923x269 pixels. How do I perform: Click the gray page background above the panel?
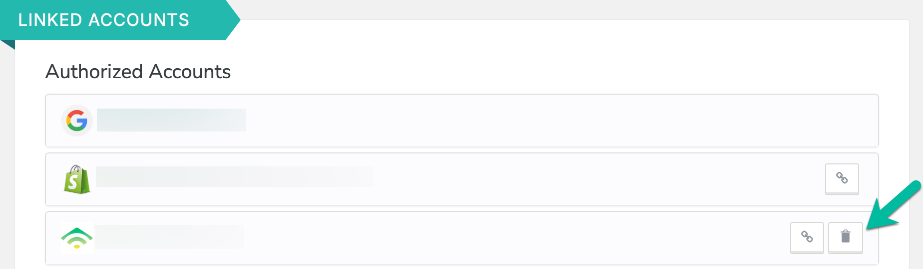[574, 9]
